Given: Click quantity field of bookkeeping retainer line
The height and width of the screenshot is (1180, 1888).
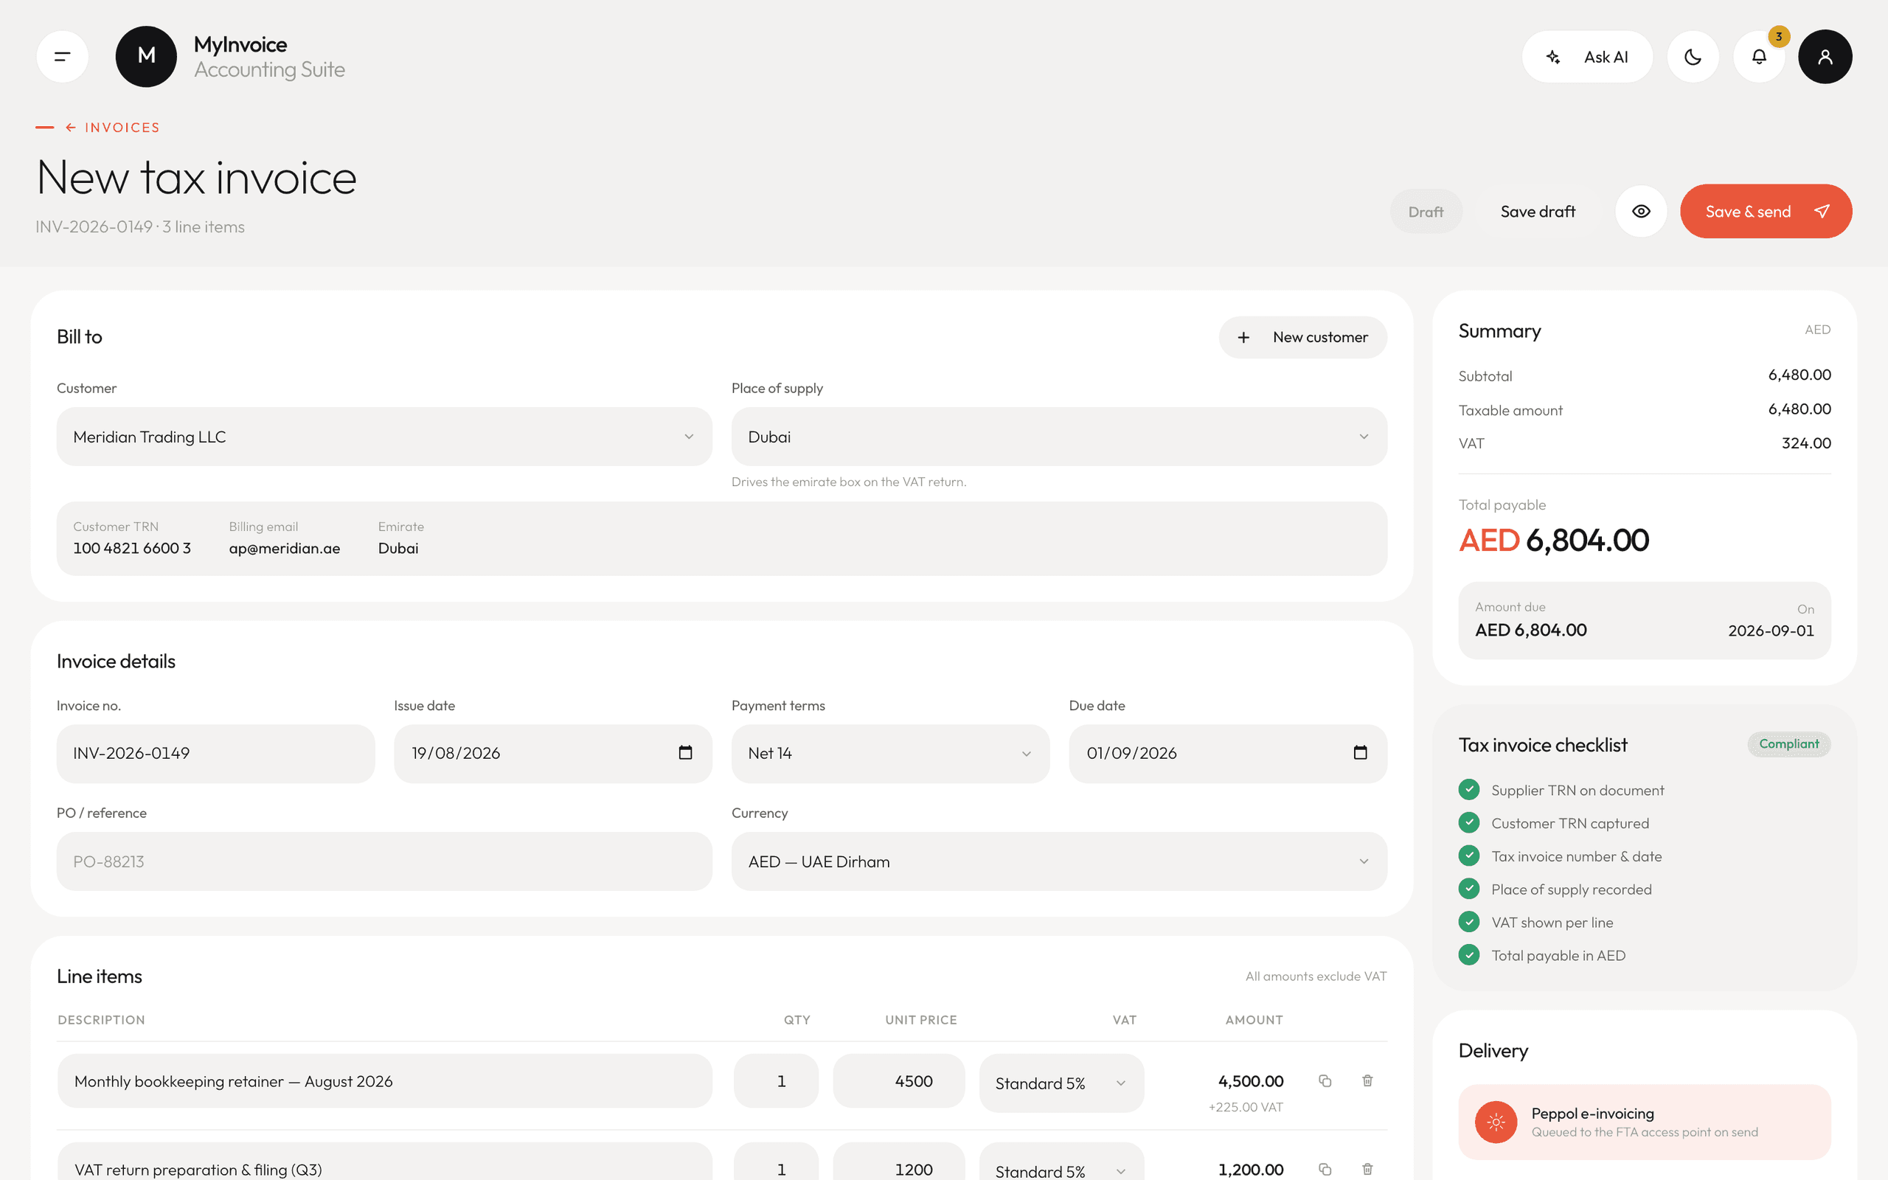Looking at the screenshot, I should 776,1081.
